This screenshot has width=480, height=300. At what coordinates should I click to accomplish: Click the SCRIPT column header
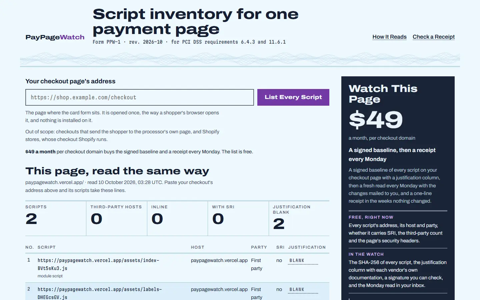point(47,247)
